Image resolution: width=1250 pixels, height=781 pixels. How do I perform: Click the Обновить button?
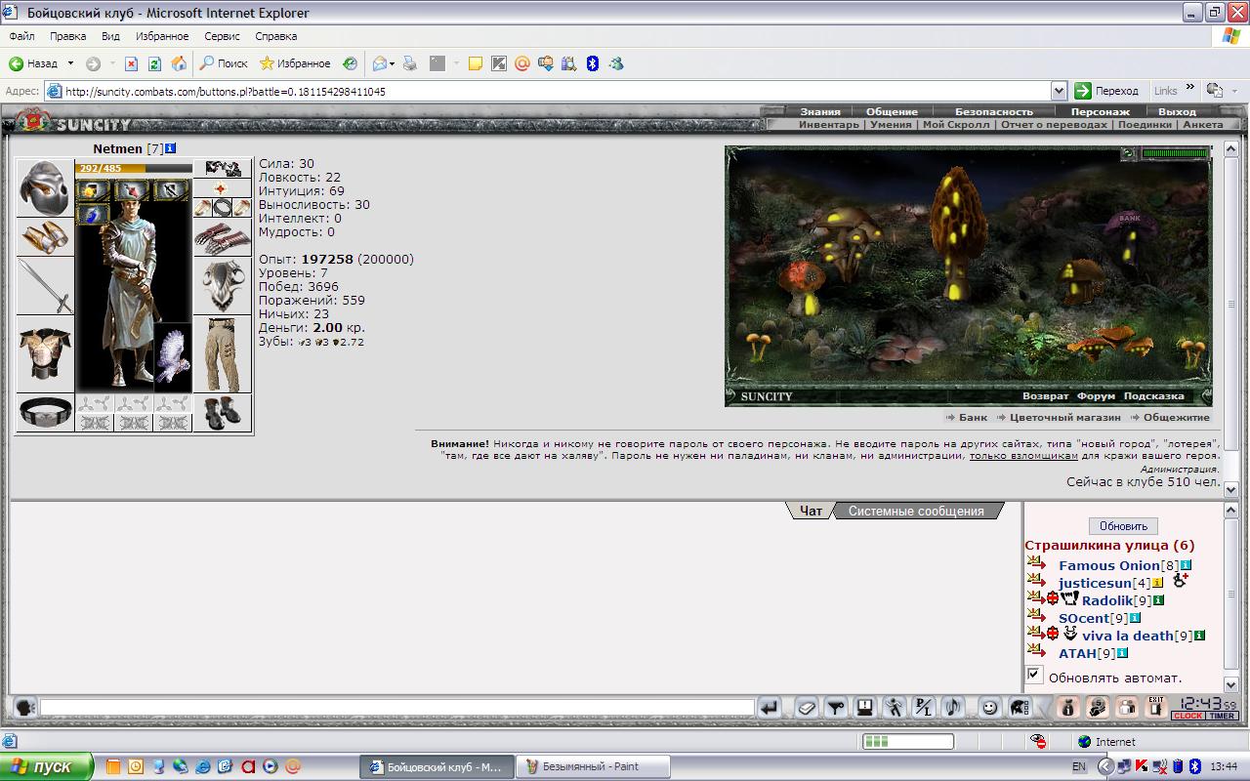1123,526
